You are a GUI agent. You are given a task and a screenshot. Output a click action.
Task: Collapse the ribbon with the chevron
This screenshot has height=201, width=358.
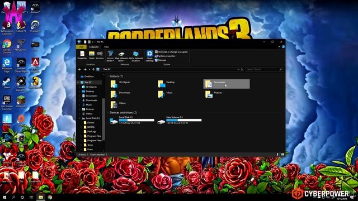pos(279,47)
